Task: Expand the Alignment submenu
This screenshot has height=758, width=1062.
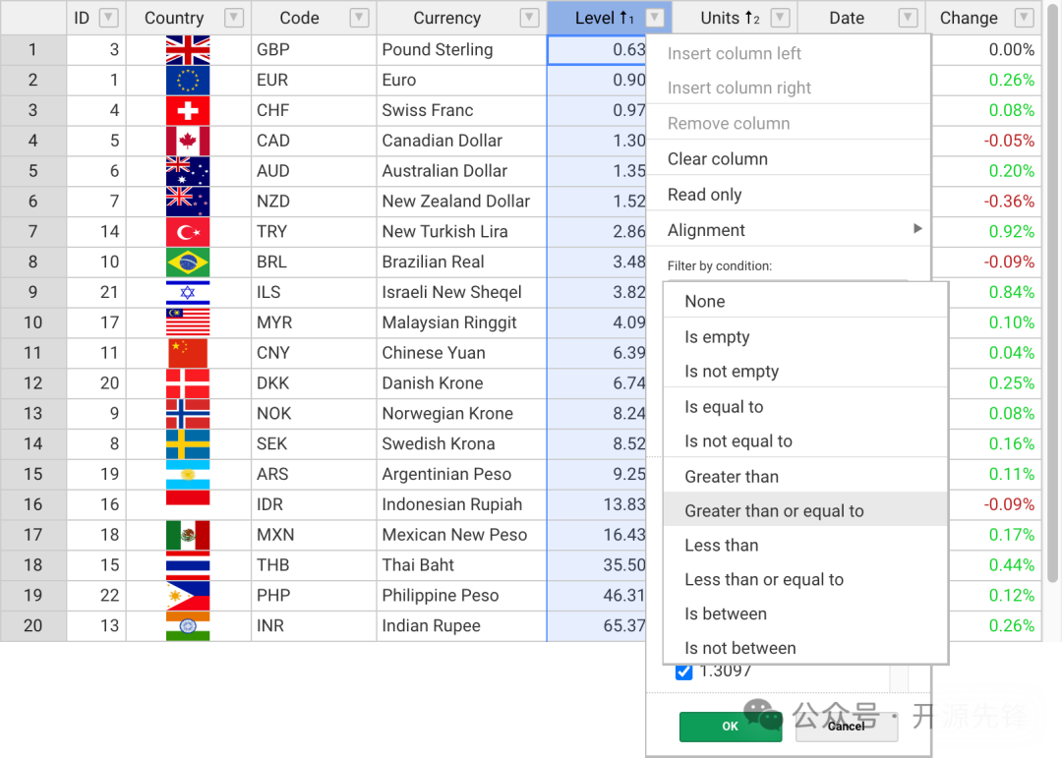Action: click(787, 230)
